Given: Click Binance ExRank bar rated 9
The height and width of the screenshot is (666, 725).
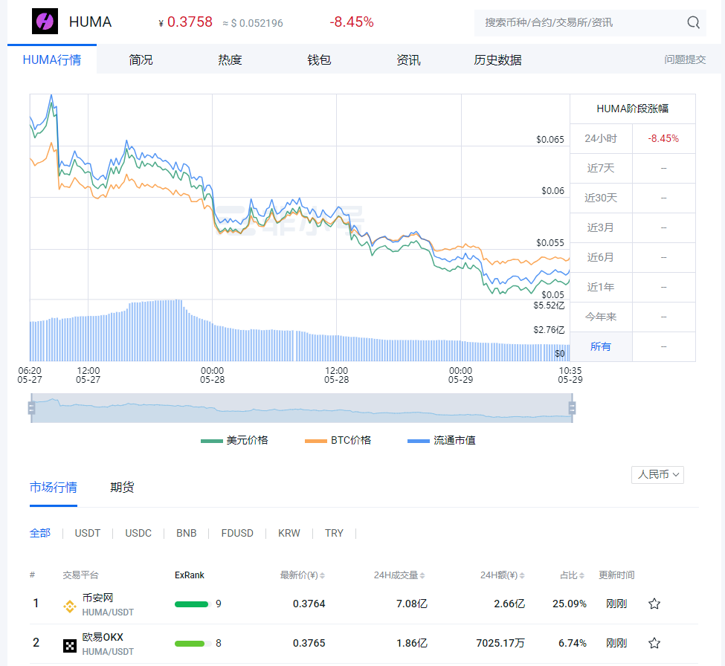Looking at the screenshot, I should point(193,604).
